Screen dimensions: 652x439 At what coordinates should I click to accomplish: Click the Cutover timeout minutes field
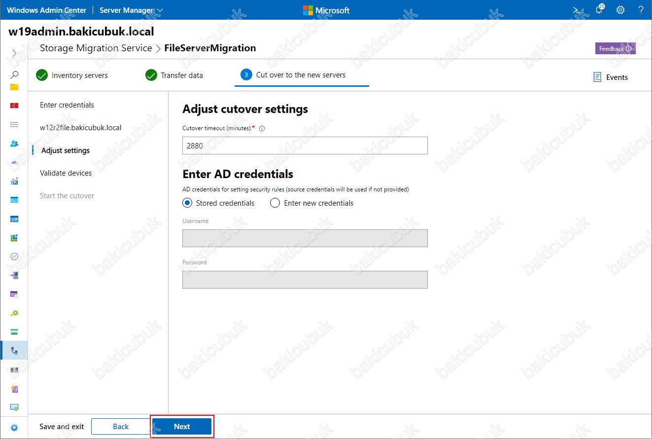(305, 146)
